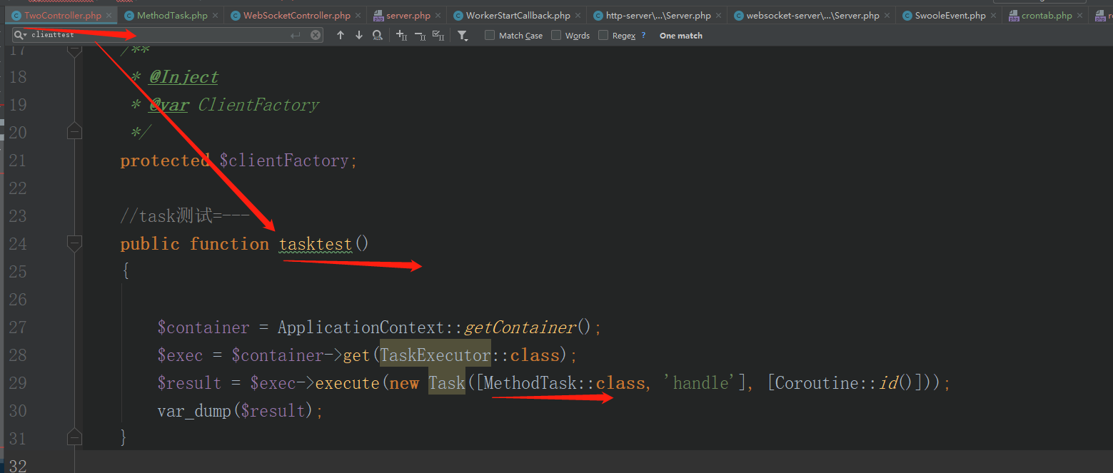1113x473 pixels.
Task: Enable the Words checkbox
Action: 555,35
